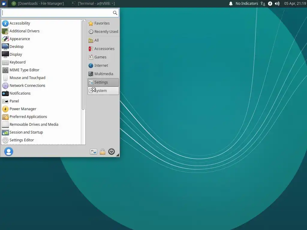Open notification bell in top panel
This screenshot has height=230, width=307.
click(x=231, y=4)
